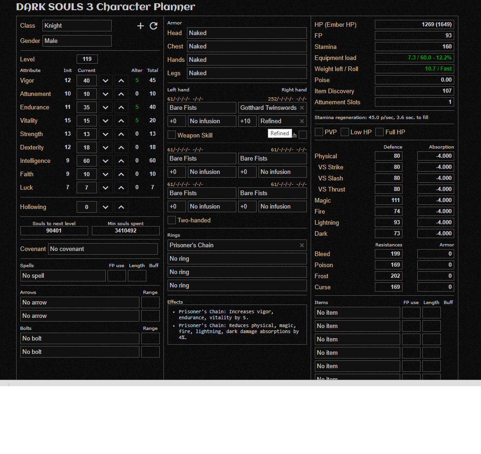The image size is (481, 454).
Task: Open the first No bolt dropdown
Action: [x=80, y=339]
